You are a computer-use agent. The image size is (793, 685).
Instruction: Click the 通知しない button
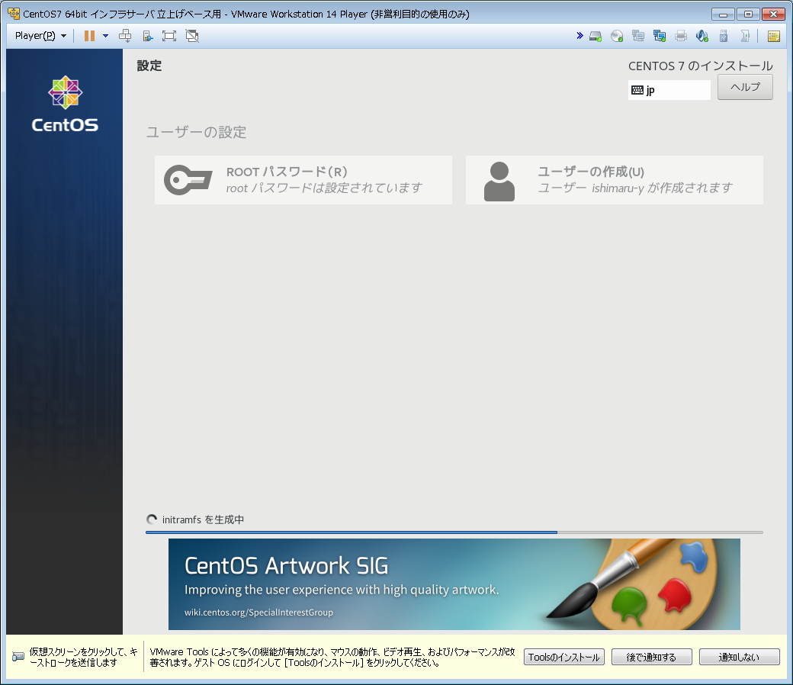[740, 657]
